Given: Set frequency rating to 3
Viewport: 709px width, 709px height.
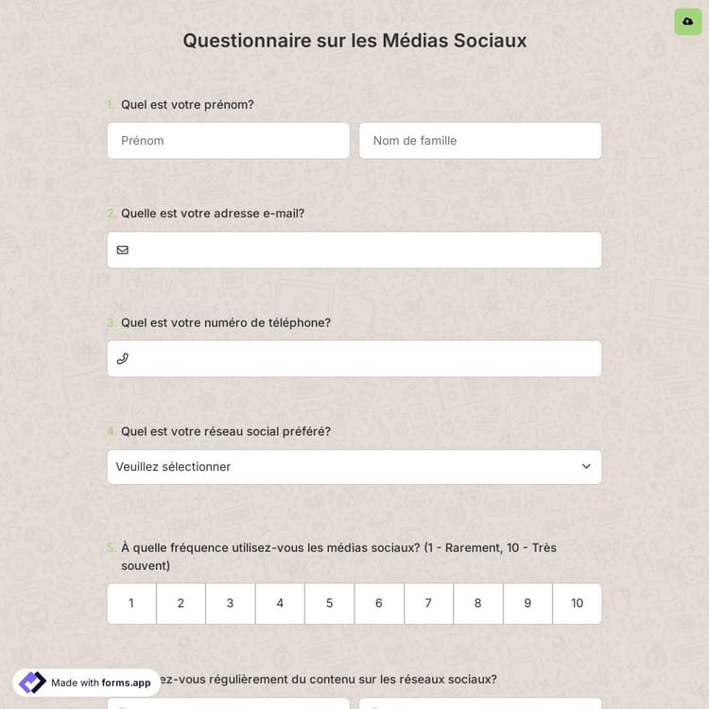Looking at the screenshot, I should [230, 603].
